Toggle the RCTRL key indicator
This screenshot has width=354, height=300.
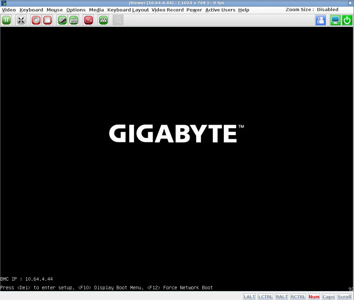[x=298, y=297]
